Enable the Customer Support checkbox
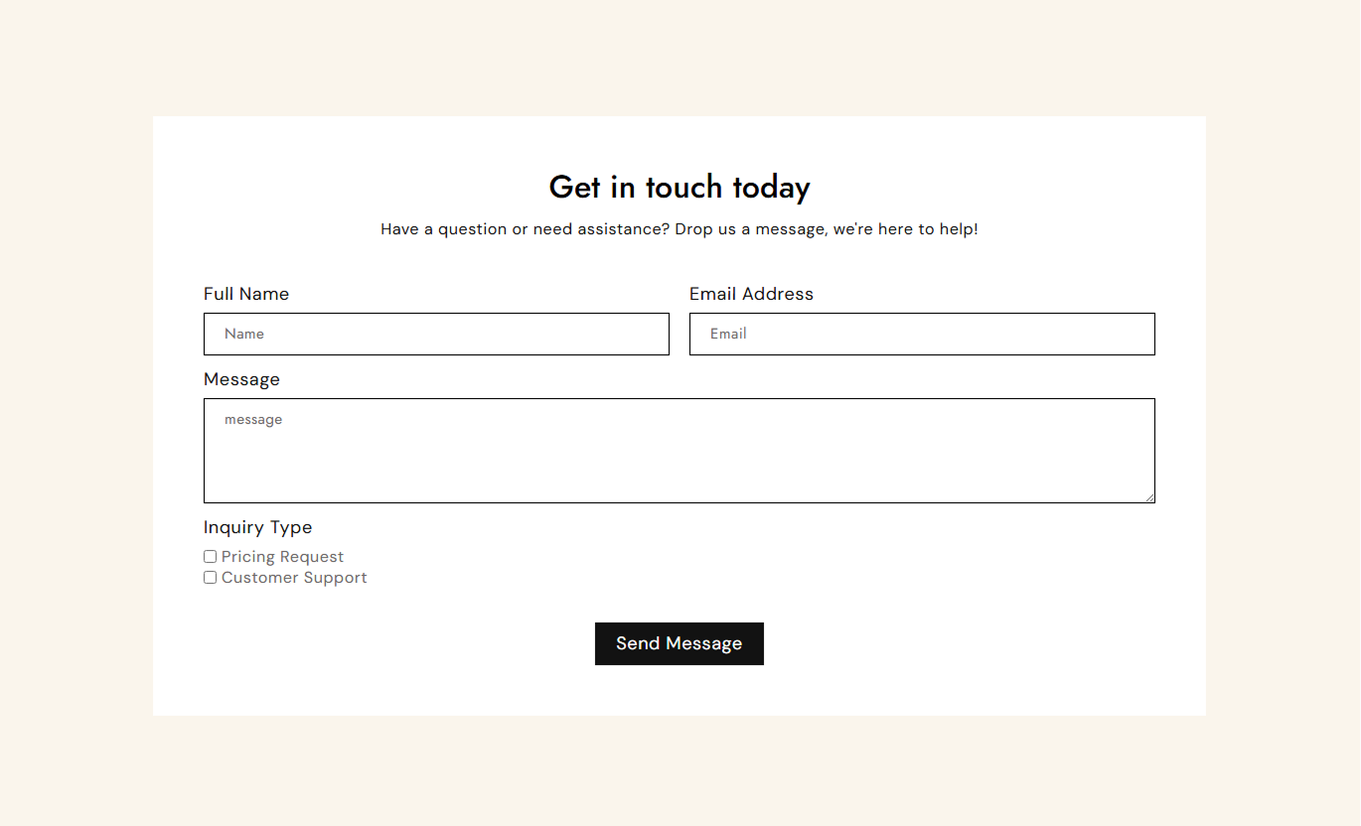The height and width of the screenshot is (826, 1361). point(210,578)
